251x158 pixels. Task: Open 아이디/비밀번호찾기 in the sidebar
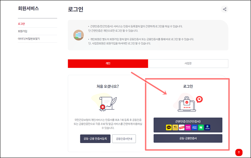(x=29, y=39)
